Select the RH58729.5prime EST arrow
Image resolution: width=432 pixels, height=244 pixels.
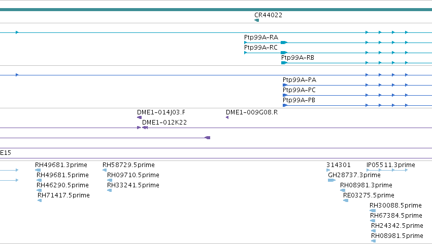point(105,170)
